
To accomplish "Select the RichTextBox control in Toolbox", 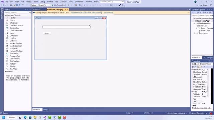I will coord(15,61).
